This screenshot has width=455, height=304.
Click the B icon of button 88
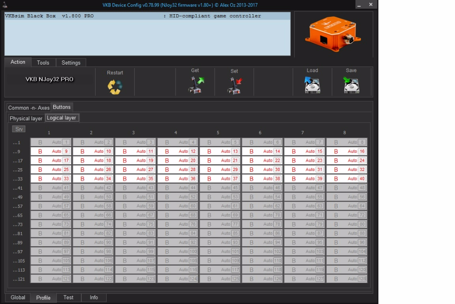click(x=336, y=233)
